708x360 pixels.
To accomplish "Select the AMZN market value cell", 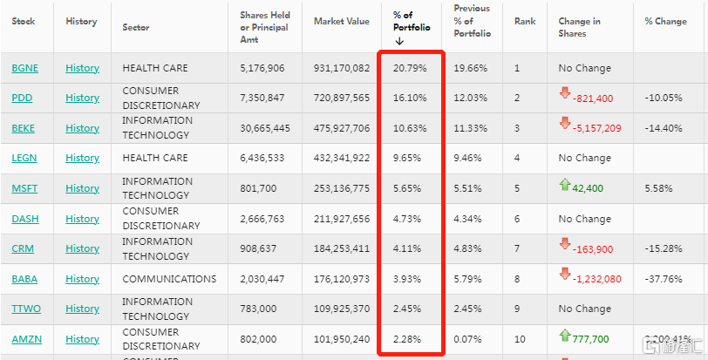I will pos(342,339).
